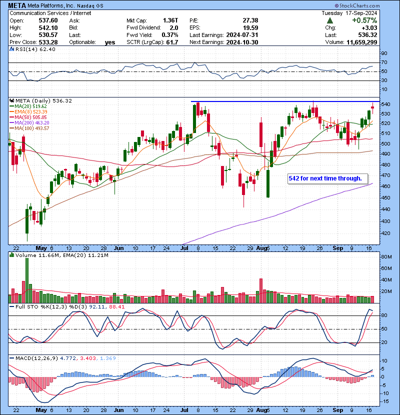Click Next Earnings date 2024-10-30
The height and width of the screenshot is (415, 400).
tap(242, 42)
